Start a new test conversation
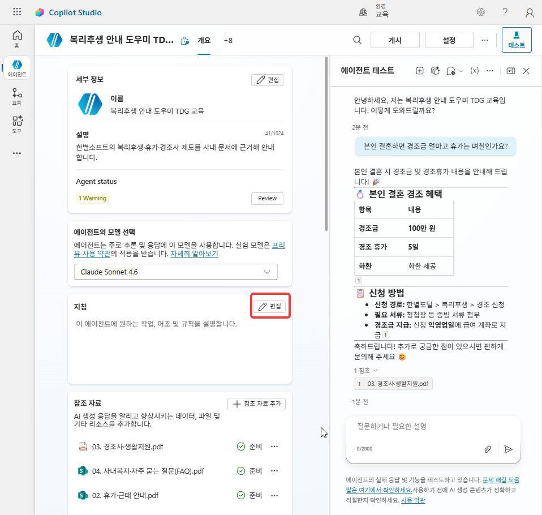The height and width of the screenshot is (515, 542). pos(419,71)
